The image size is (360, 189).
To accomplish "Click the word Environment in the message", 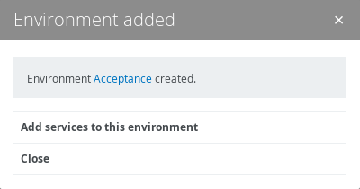I will 59,79.
